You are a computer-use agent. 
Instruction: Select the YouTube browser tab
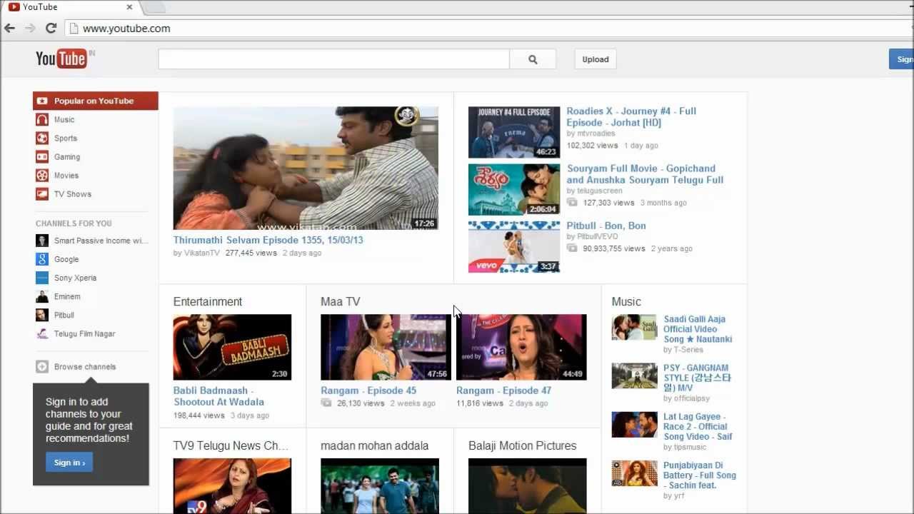71,7
